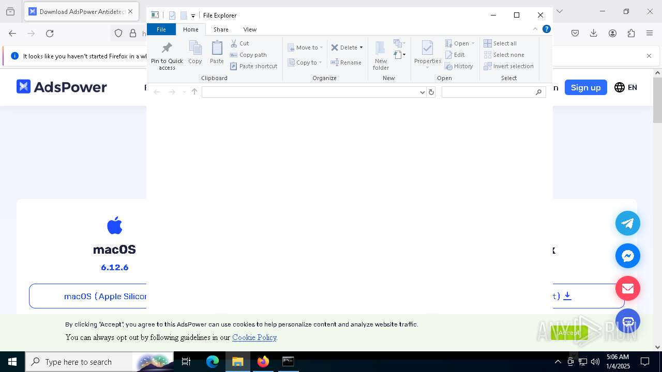Create a New folder from ribbon
The height and width of the screenshot is (372, 662).
click(x=381, y=55)
